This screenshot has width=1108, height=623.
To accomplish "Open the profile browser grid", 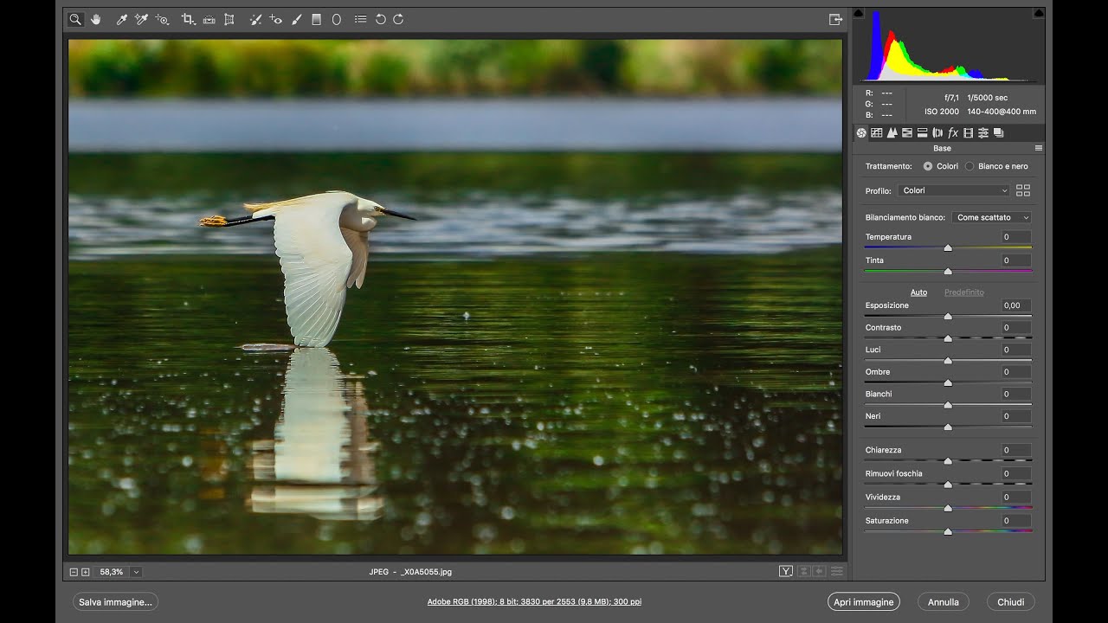I will (x=1023, y=190).
